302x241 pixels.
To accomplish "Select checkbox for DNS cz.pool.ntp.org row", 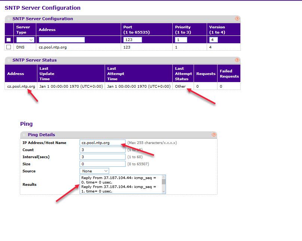I will 9,47.
